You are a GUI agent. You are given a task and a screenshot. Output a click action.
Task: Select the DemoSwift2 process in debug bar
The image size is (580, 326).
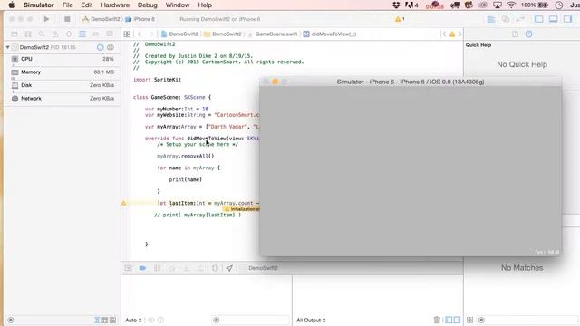coord(260,268)
